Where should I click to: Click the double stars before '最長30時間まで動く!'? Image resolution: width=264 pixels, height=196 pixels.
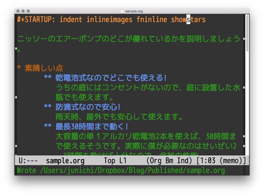pyautogui.click(x=48, y=125)
